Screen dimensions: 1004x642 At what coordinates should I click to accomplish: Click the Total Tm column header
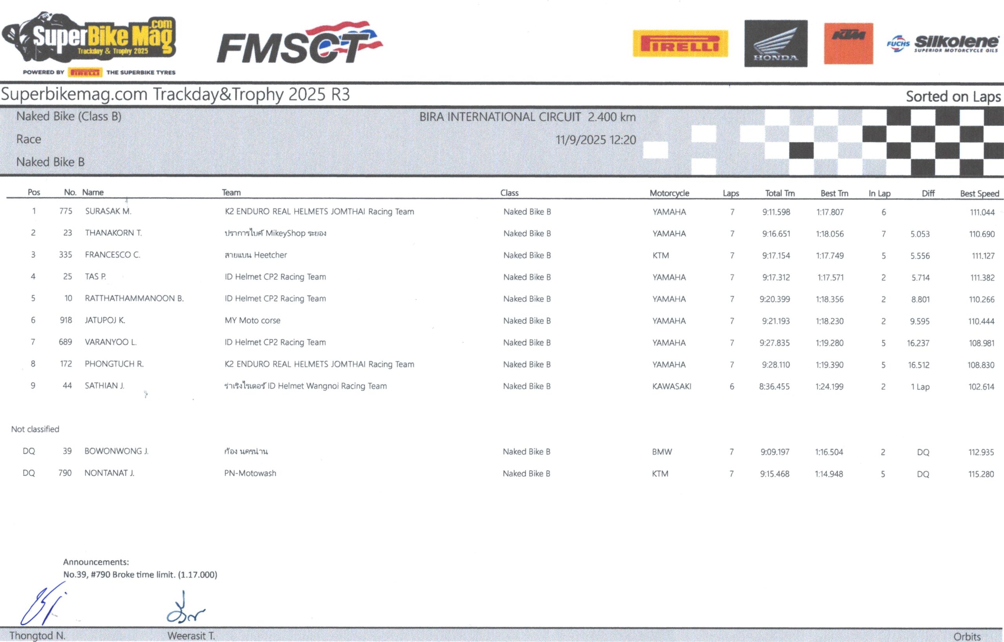pos(780,193)
